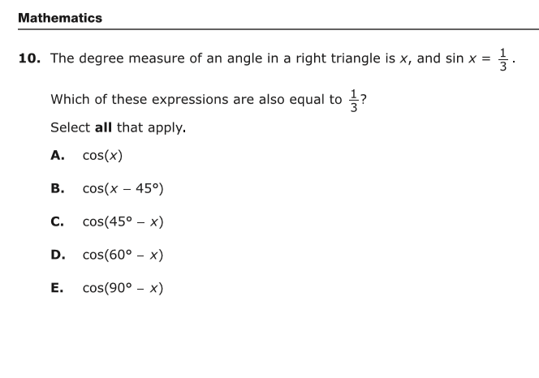Select answer choice letter C
539x378 pixels.
coord(57,221)
